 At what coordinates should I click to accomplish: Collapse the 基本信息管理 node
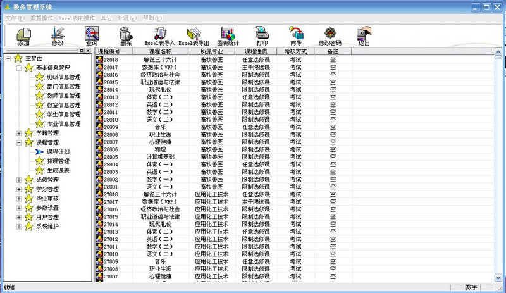pos(19,68)
